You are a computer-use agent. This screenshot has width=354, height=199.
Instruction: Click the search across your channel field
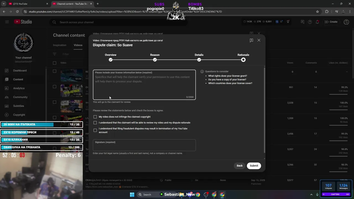pyautogui.click(x=119, y=22)
